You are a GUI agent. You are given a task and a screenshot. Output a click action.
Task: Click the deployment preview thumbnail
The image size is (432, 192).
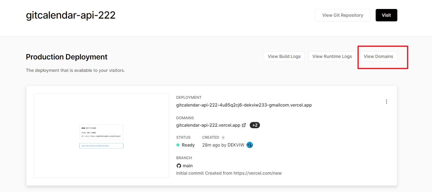click(x=101, y=136)
